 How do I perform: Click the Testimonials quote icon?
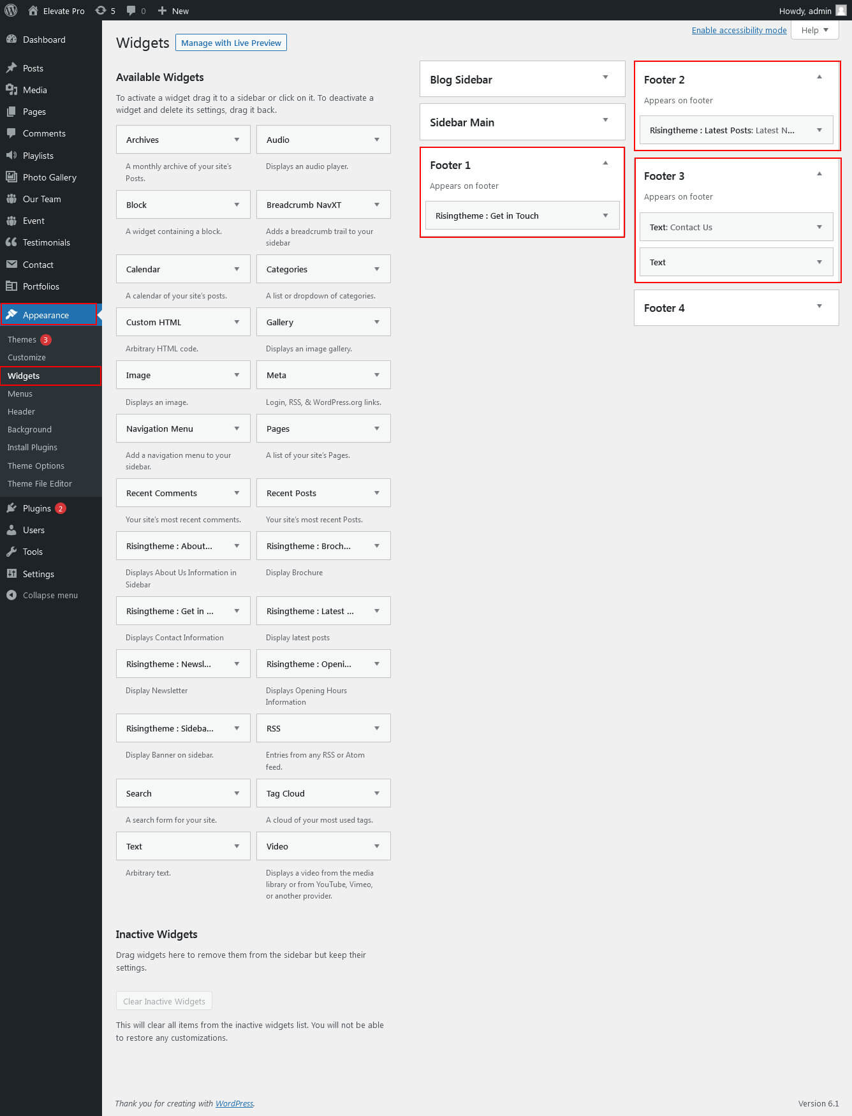(x=11, y=242)
